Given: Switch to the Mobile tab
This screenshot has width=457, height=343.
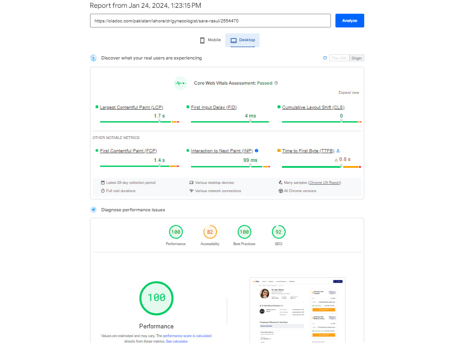Looking at the screenshot, I should (210, 40).
